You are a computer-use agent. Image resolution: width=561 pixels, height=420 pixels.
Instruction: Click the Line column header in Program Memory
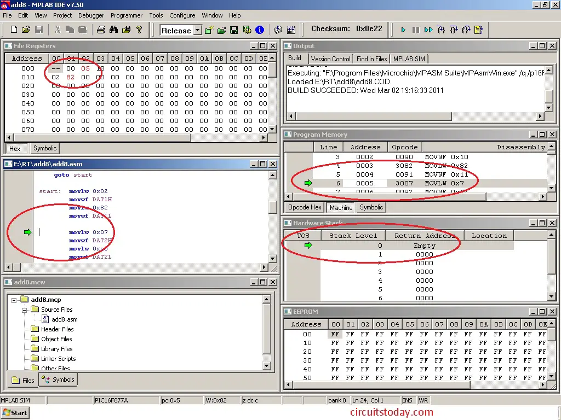coord(329,147)
